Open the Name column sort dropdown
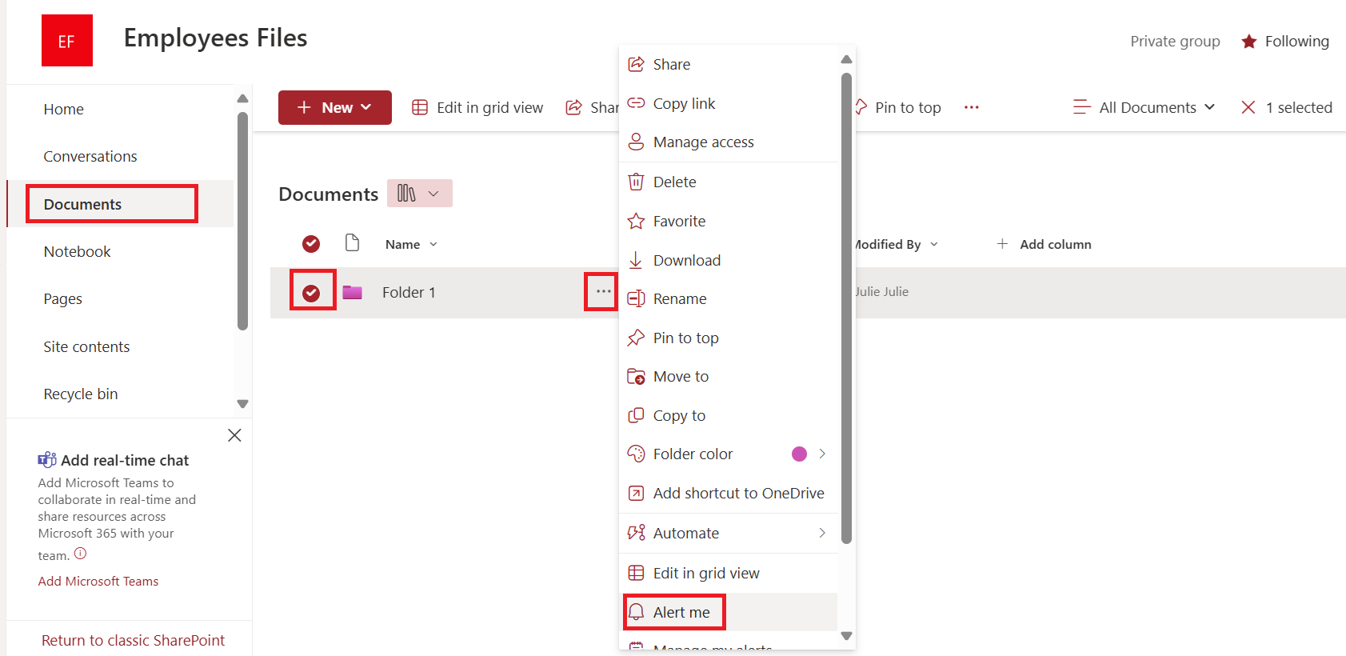 (433, 244)
